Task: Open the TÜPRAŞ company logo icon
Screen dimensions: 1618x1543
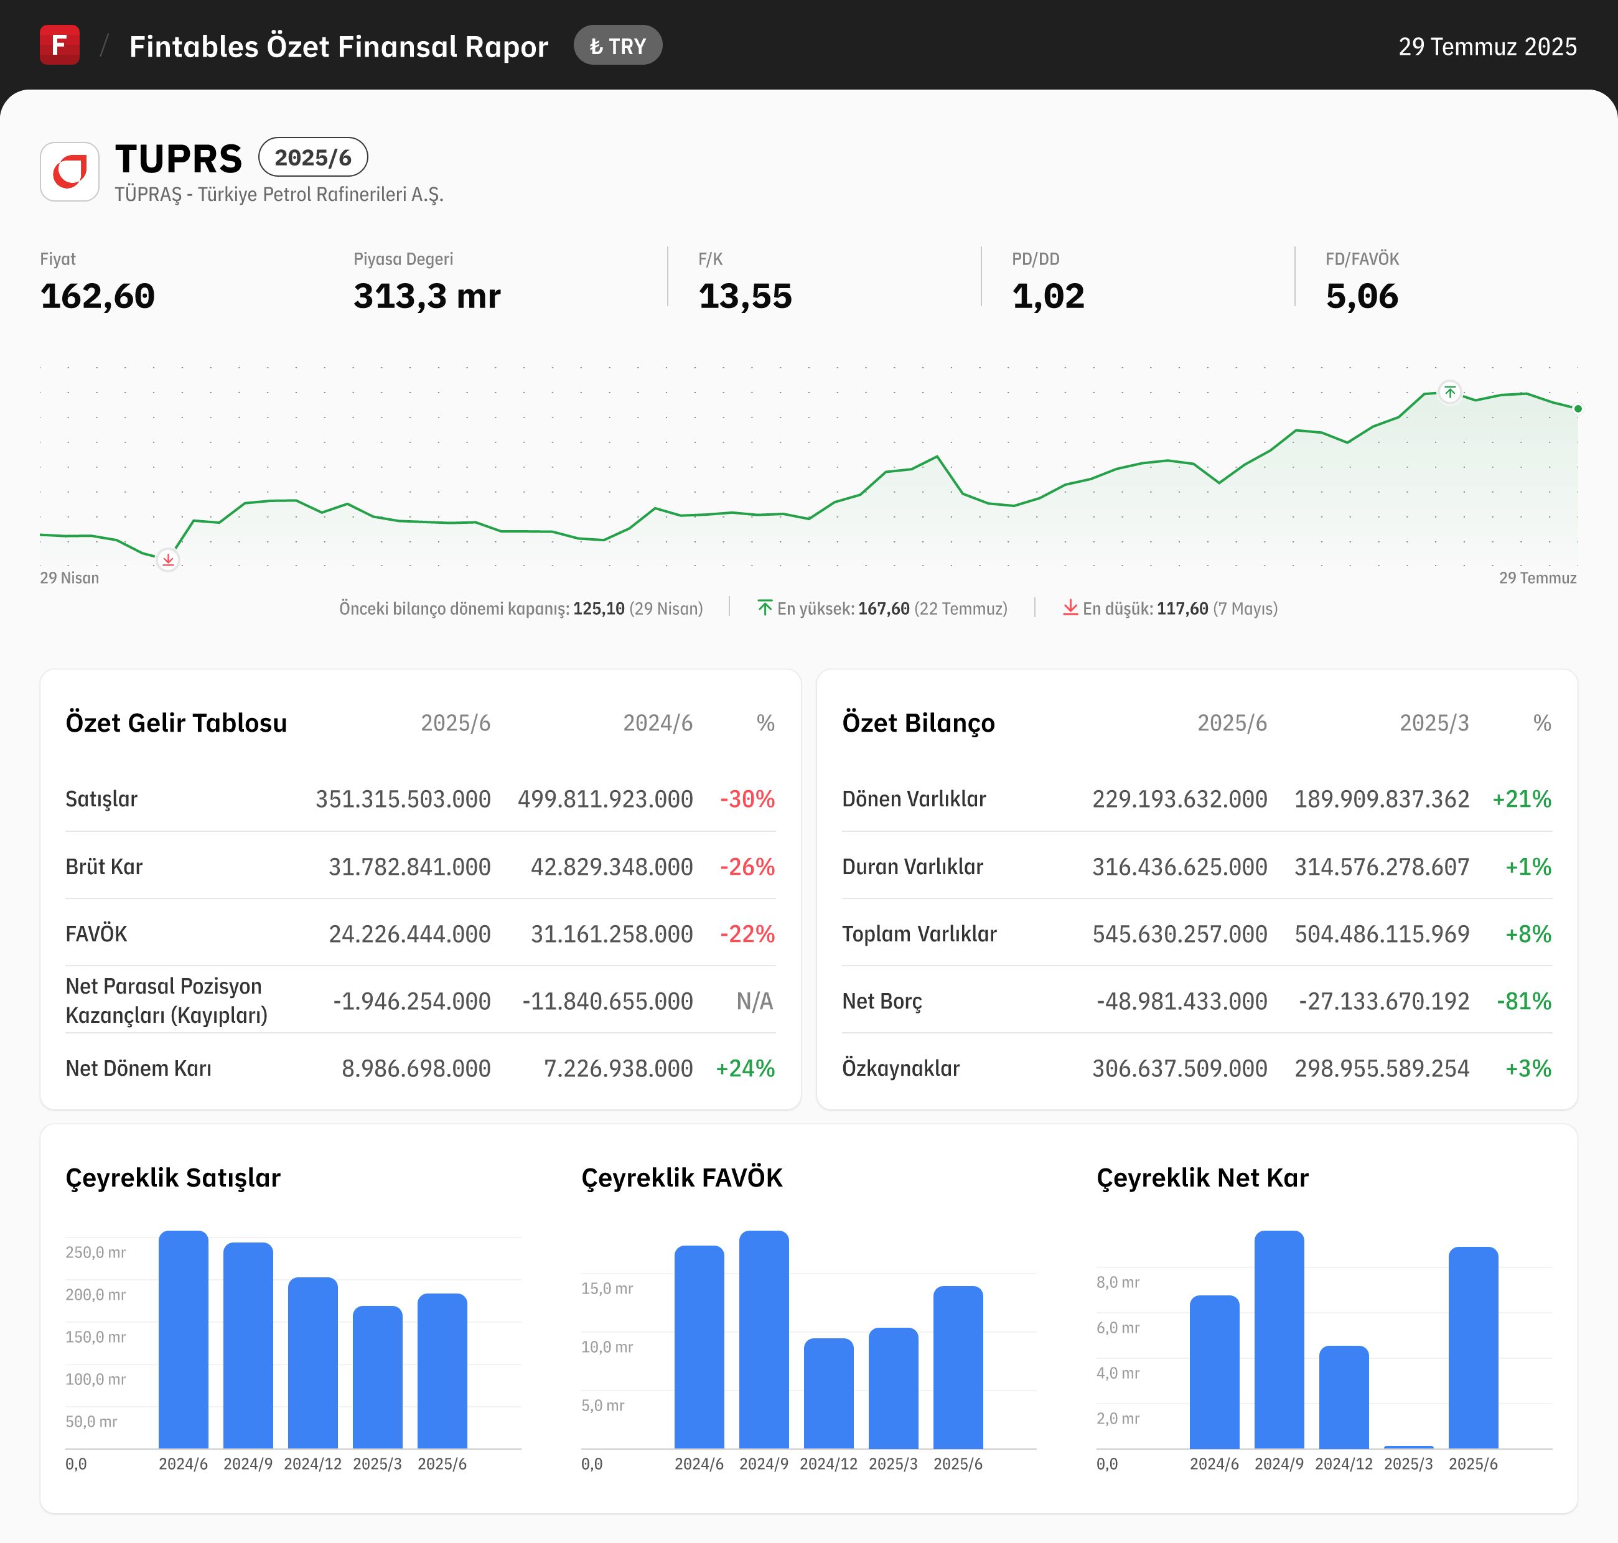Action: coord(70,172)
